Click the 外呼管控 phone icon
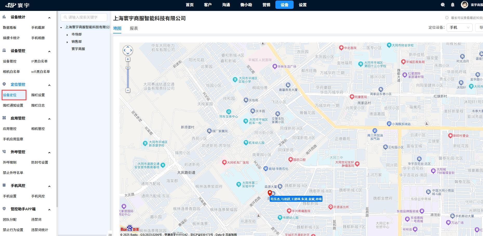This screenshot has height=236, width=483. (4, 152)
